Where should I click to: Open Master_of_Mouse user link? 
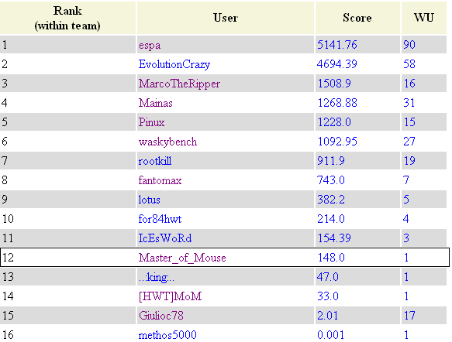pyautogui.click(x=182, y=258)
